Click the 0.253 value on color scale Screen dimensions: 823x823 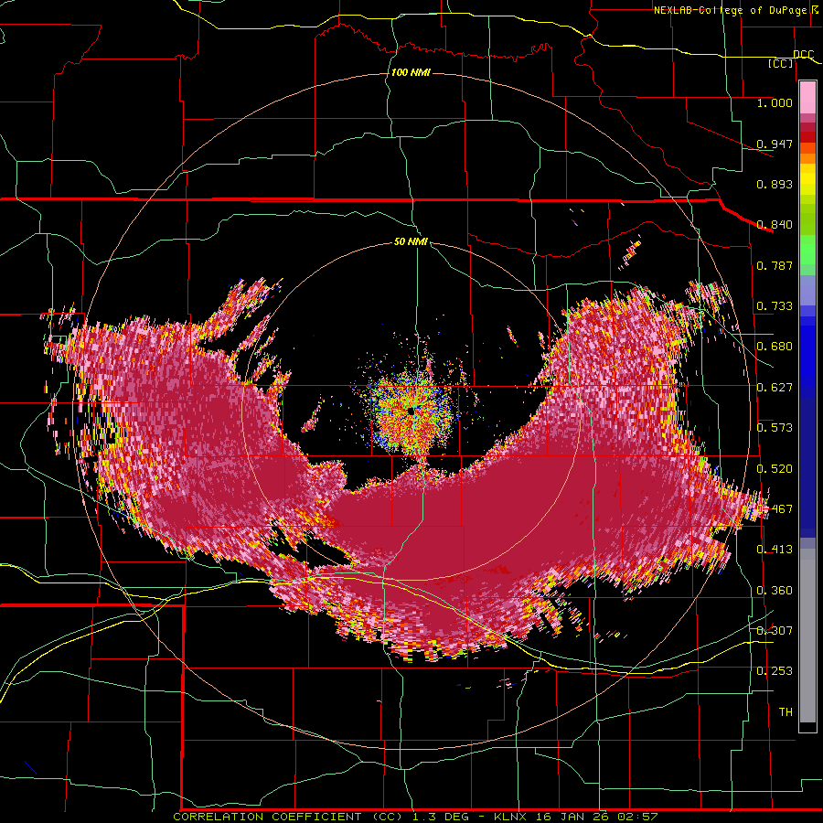click(x=775, y=671)
